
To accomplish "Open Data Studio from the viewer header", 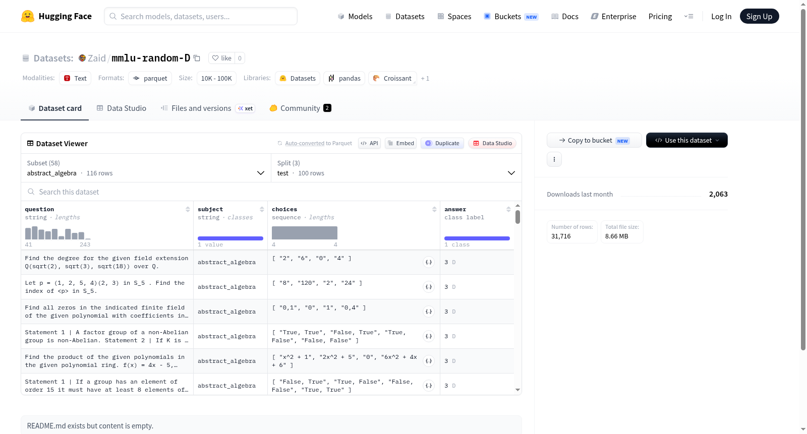I will pos(492,143).
